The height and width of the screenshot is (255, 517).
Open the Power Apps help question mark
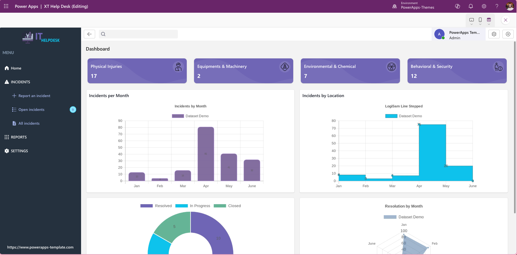point(497,6)
